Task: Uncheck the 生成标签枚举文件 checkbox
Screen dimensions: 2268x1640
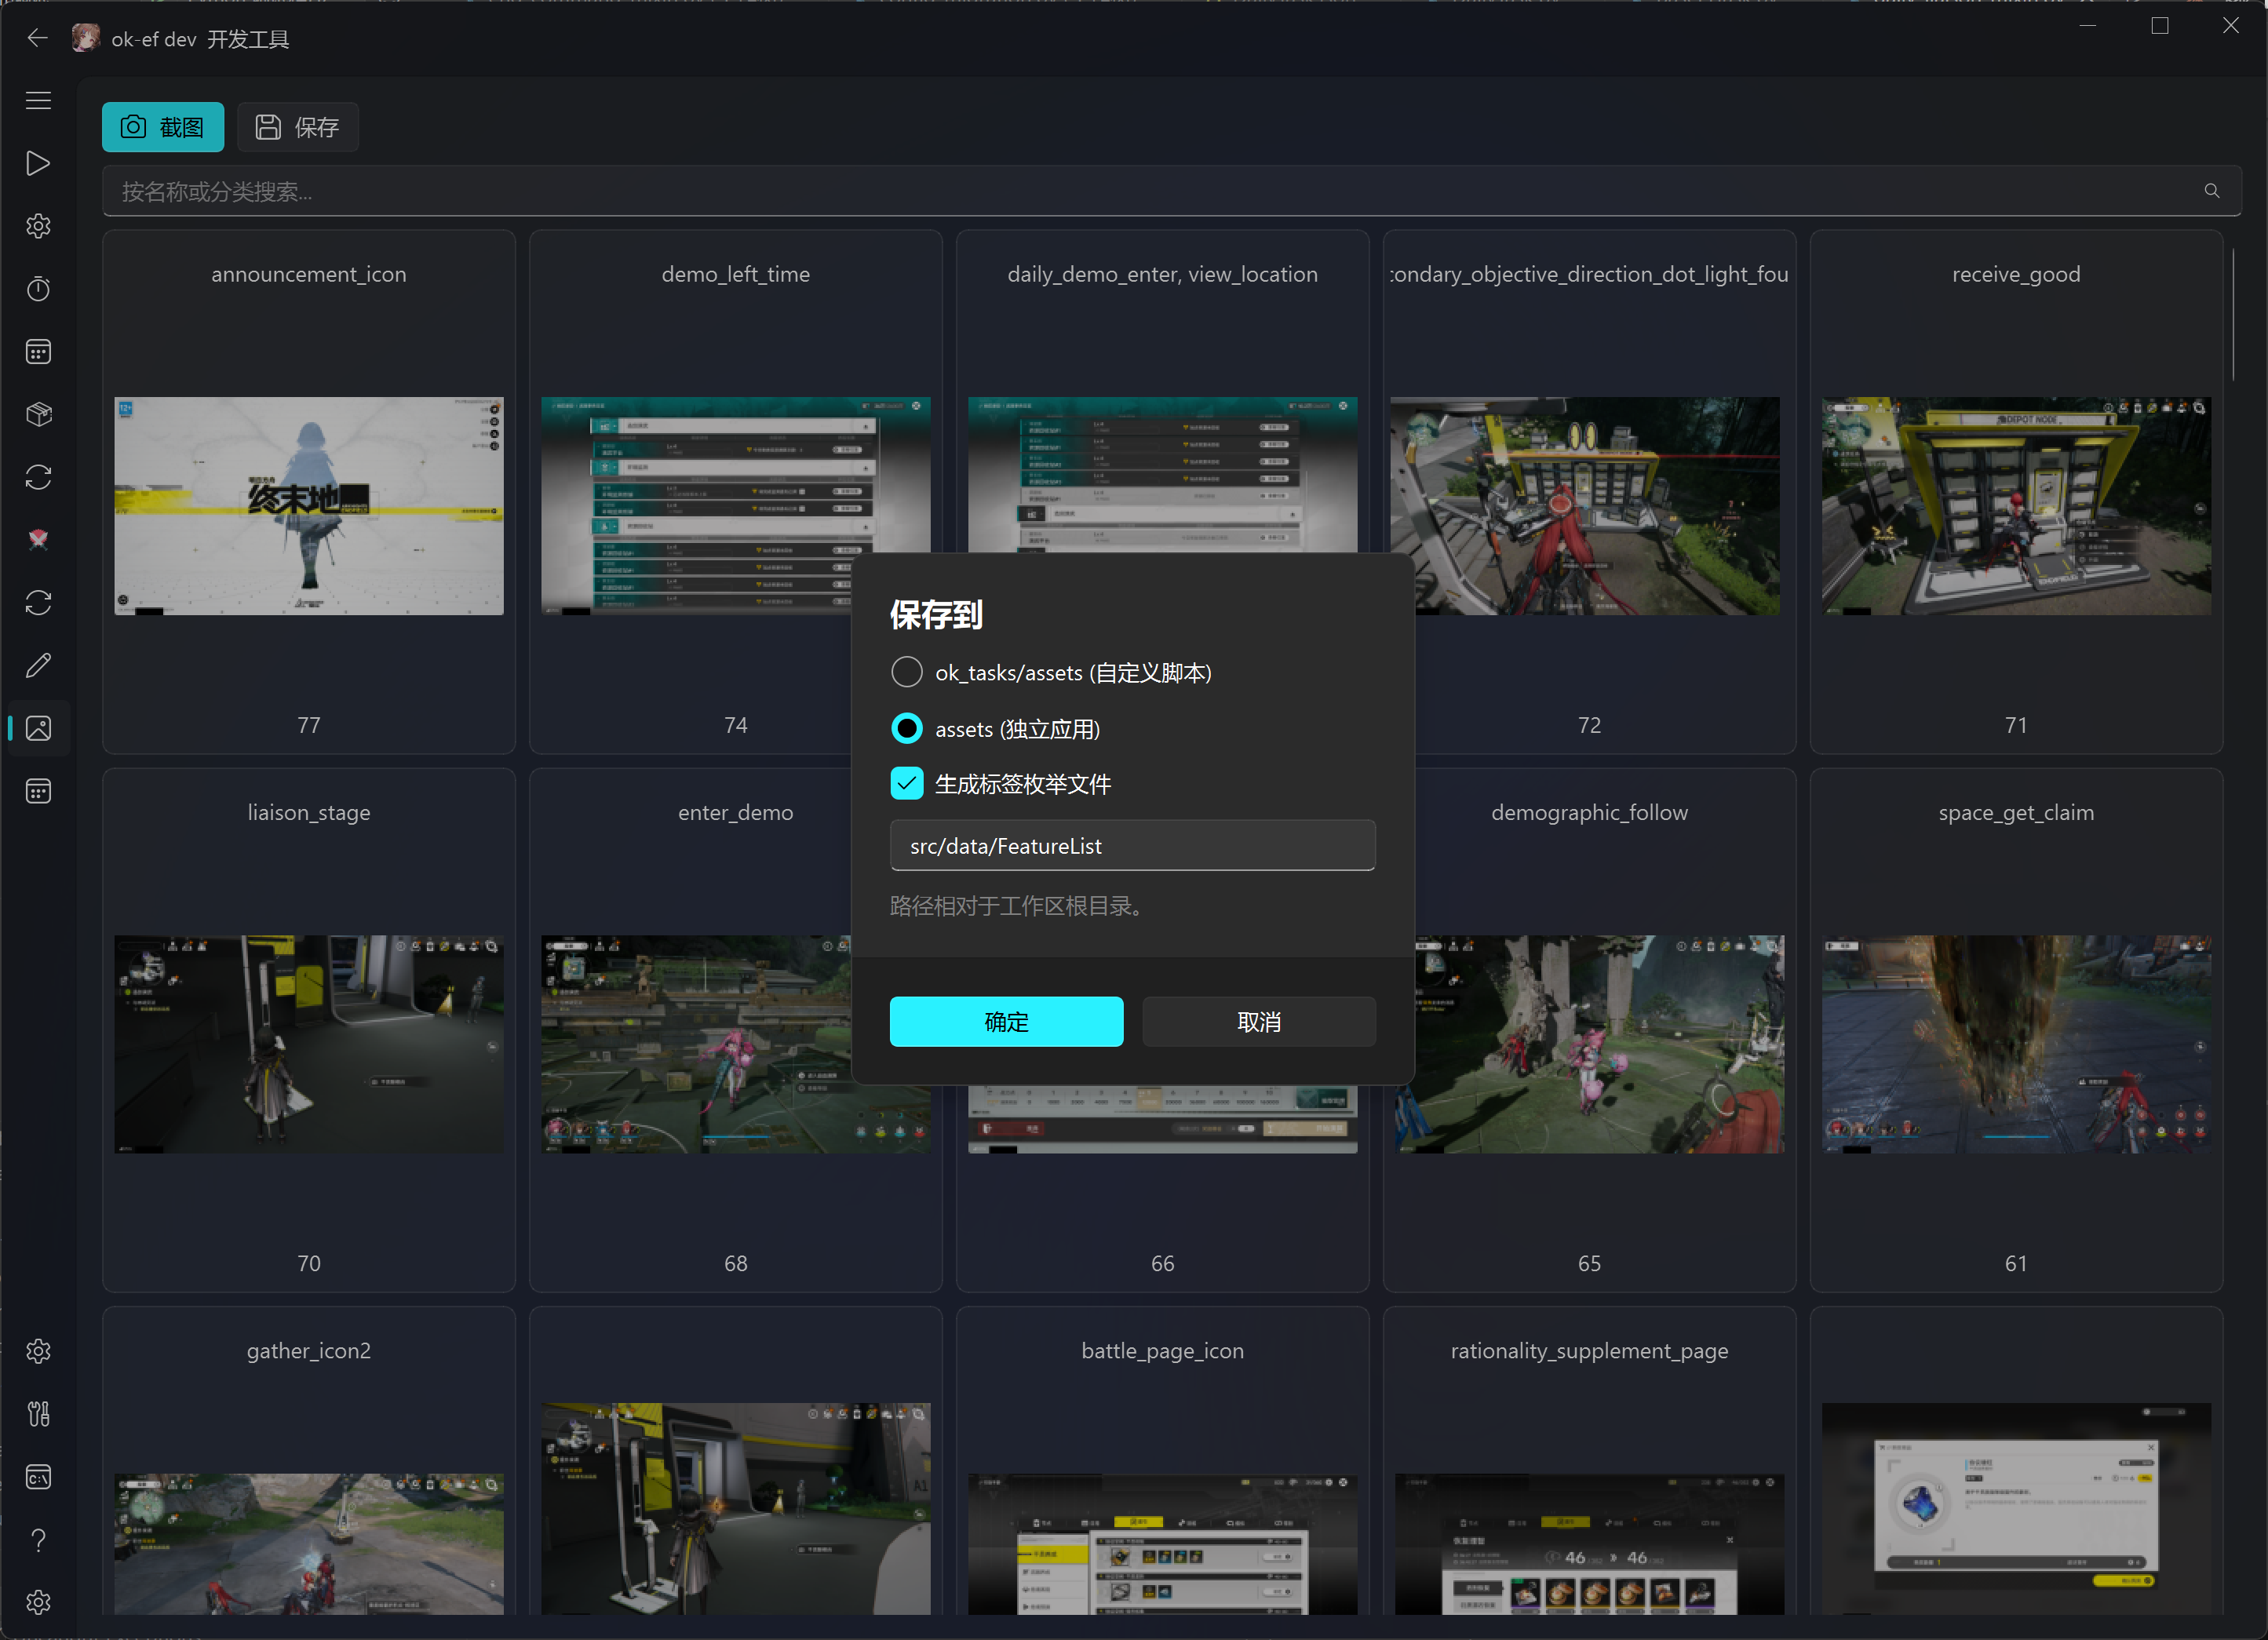Action: coord(906,783)
